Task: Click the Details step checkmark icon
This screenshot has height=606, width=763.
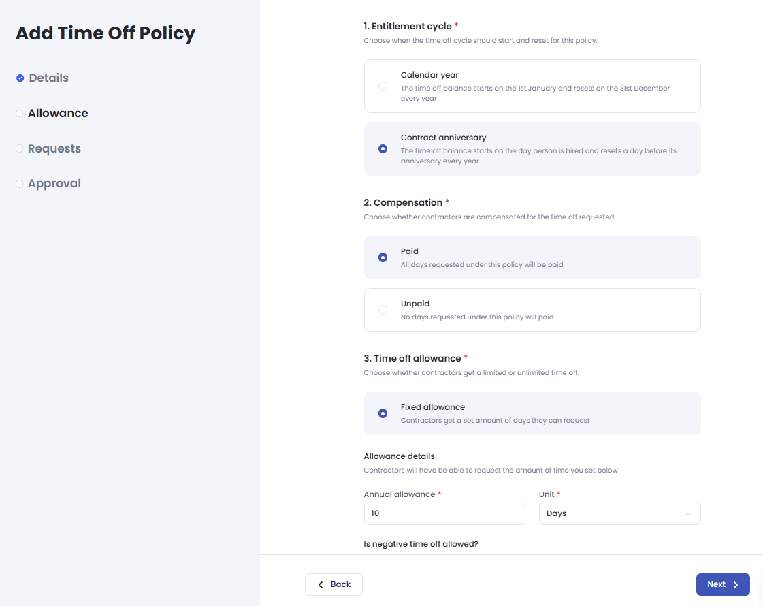Action: (20, 78)
